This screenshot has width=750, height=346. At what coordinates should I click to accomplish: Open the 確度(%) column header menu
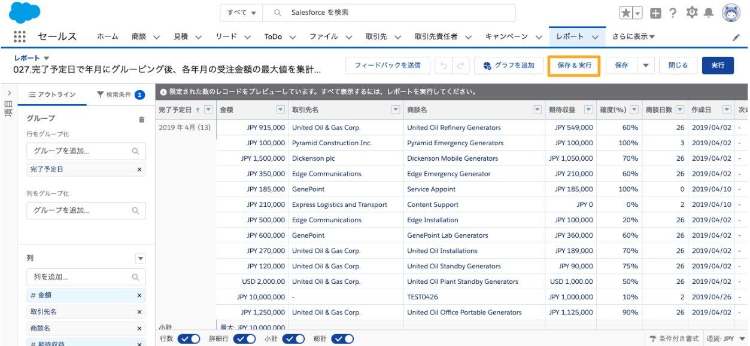(x=633, y=110)
